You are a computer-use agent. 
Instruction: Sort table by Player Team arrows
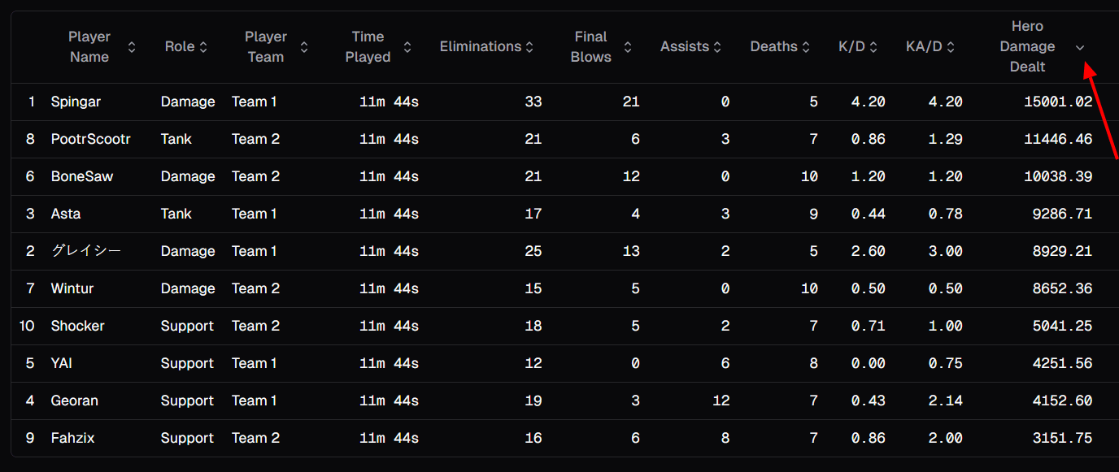click(304, 47)
